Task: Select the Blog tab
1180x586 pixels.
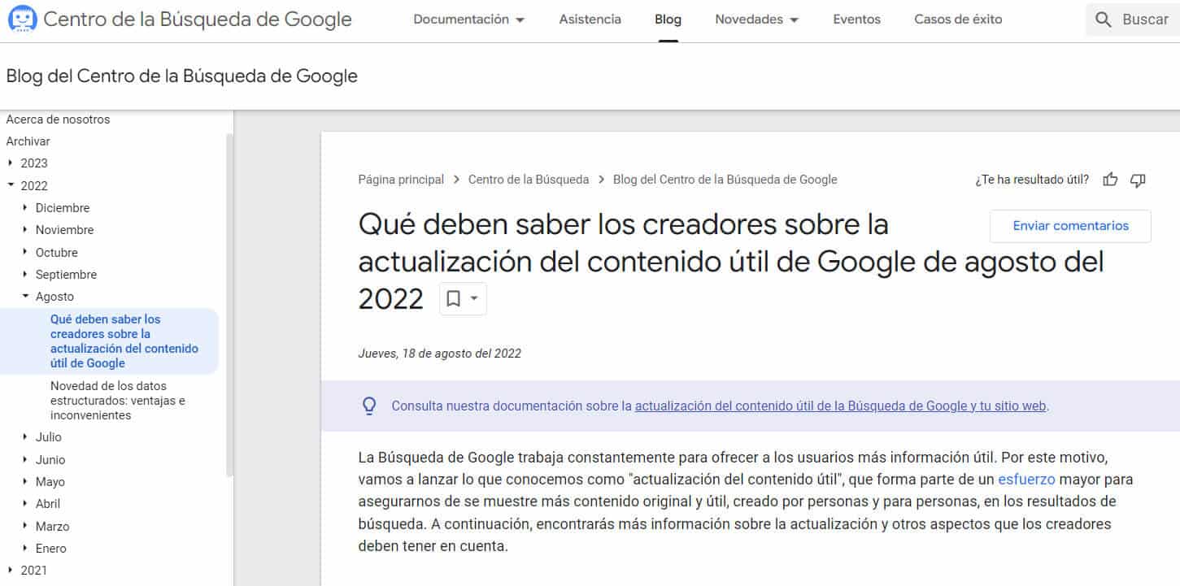Action: click(668, 19)
